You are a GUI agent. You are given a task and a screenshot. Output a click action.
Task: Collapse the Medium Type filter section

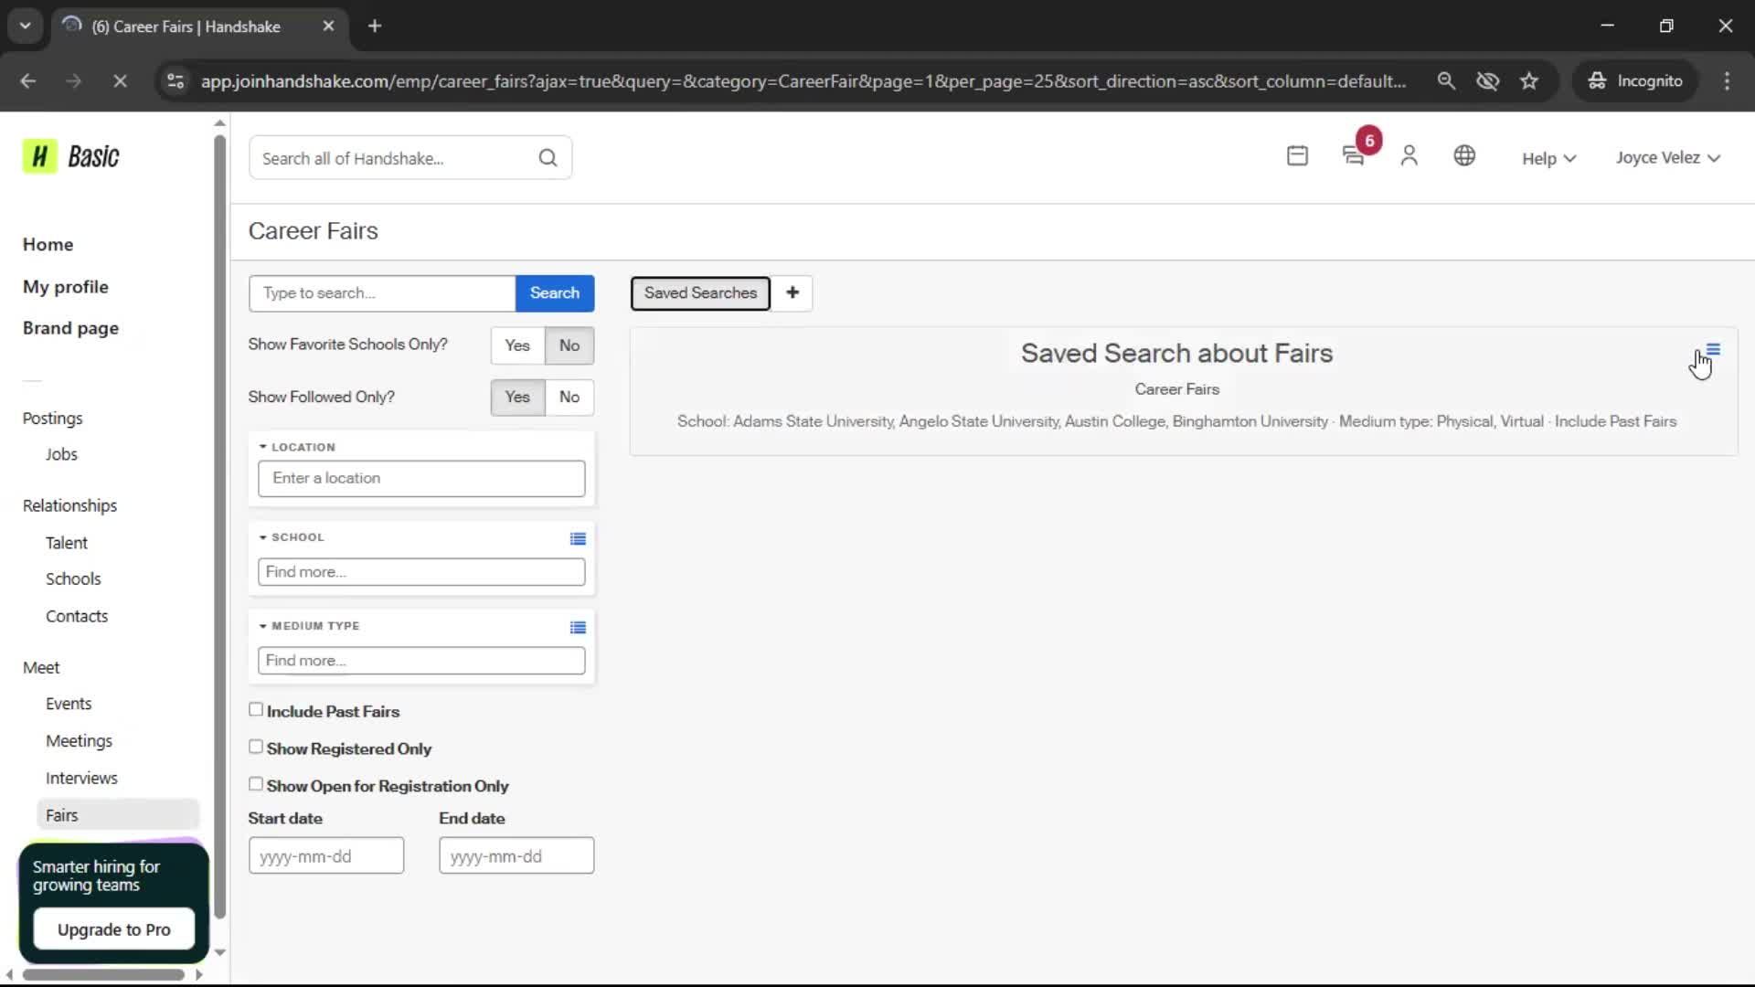(309, 626)
